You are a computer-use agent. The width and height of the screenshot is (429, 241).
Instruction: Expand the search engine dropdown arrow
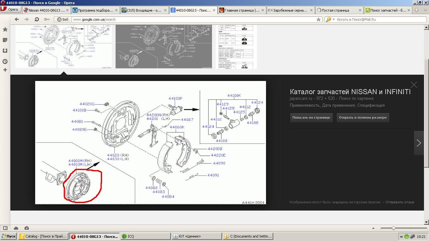334,19
